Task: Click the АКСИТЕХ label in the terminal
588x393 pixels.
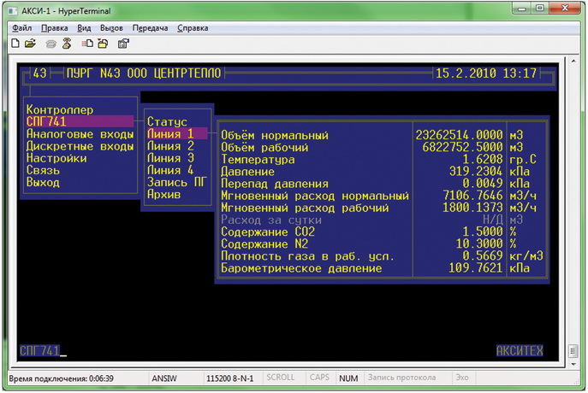Action: click(520, 350)
